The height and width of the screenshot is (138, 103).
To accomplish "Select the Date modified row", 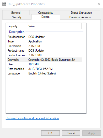I will [x=44, y=69].
